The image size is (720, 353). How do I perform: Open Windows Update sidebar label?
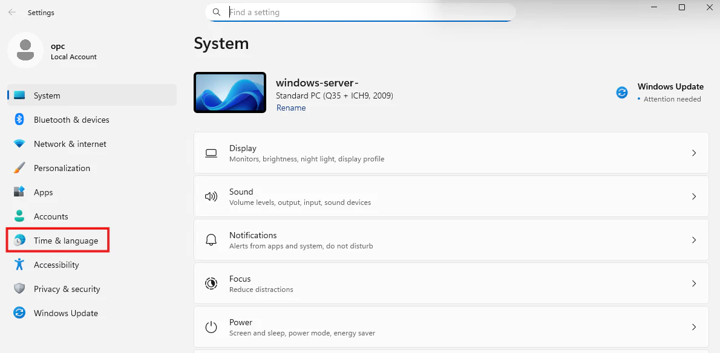tap(66, 313)
